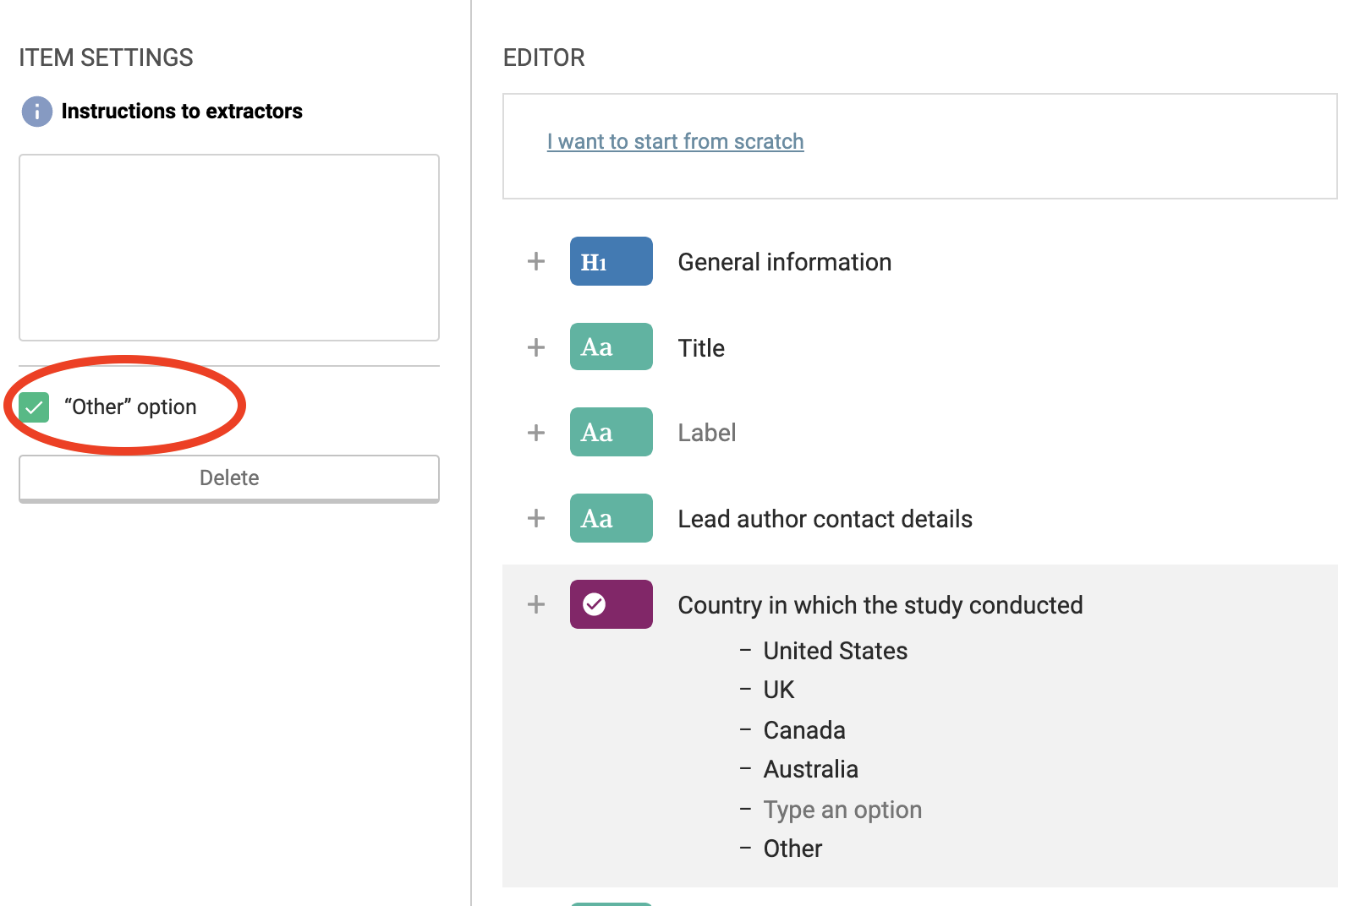Click Aa icon for Lead author contact details

click(x=611, y=518)
